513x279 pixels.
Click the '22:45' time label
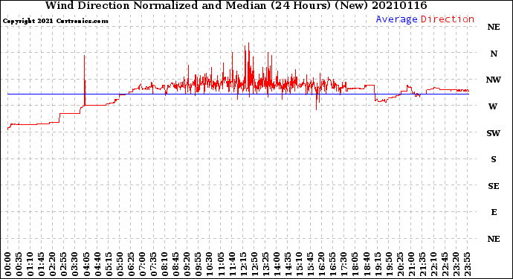[x=445, y=264]
